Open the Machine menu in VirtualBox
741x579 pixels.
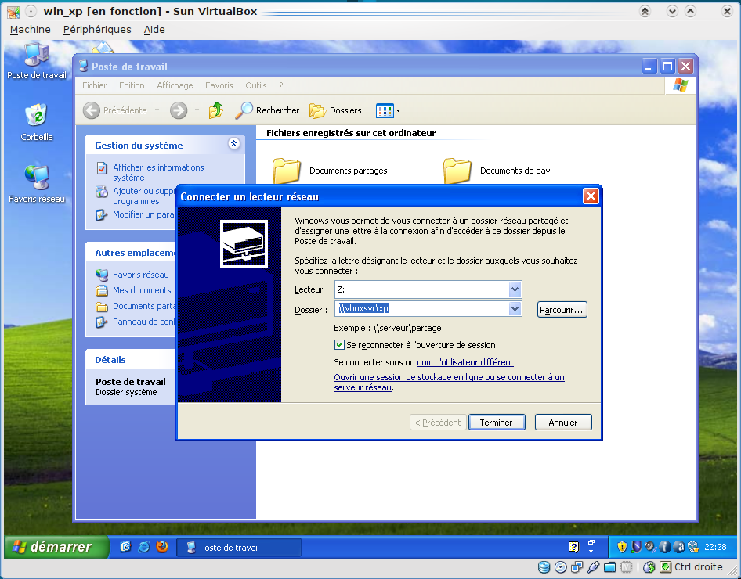(30, 29)
